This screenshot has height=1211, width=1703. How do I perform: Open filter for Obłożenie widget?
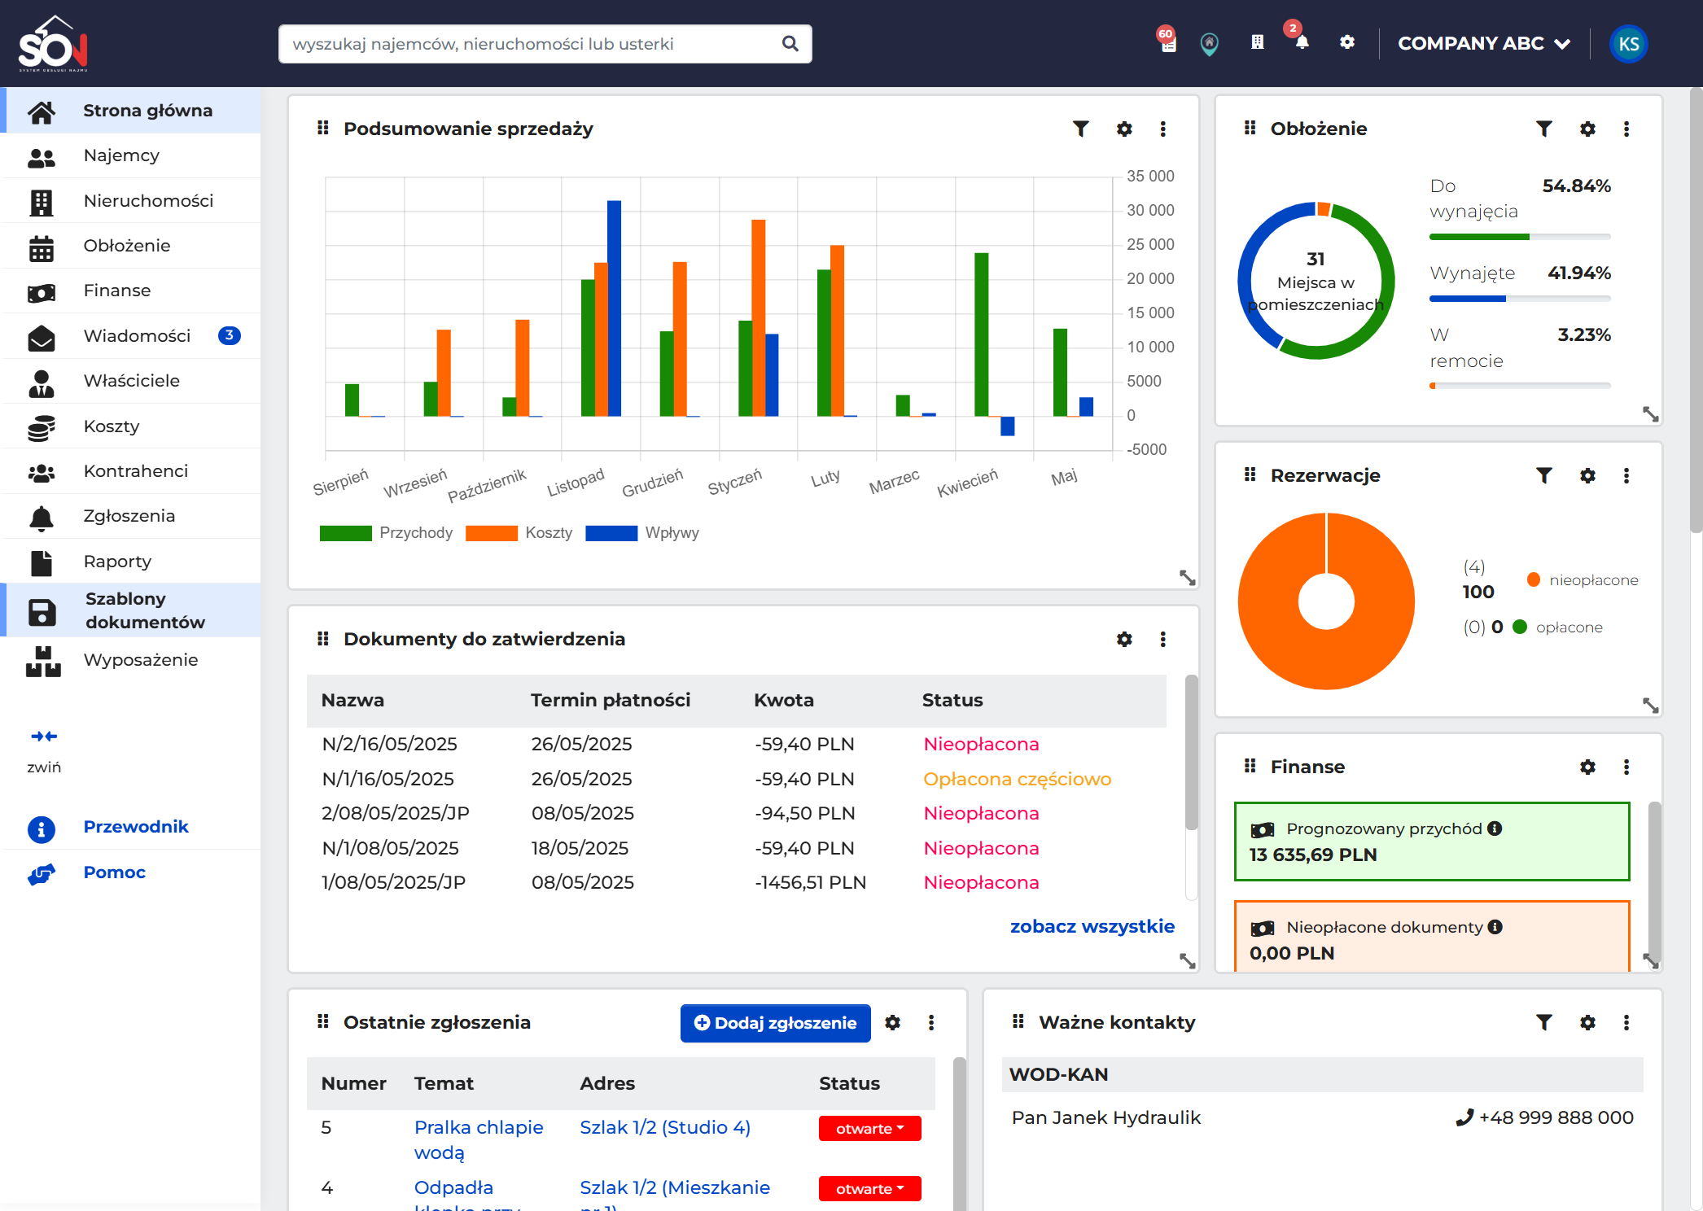tap(1543, 129)
